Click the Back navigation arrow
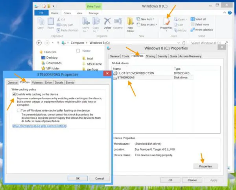The height and width of the screenshot is (190, 236). 39,43
